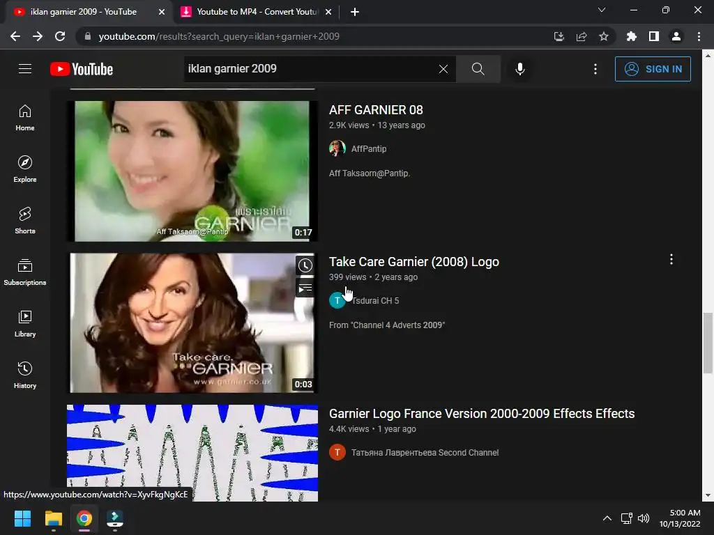Screen dimensions: 714x535
Task: Start voice search with the microphone
Action: tap(519, 69)
